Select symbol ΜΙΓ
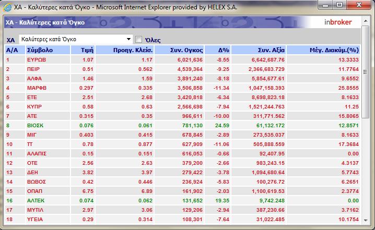375x230 pixels. pos(31,135)
